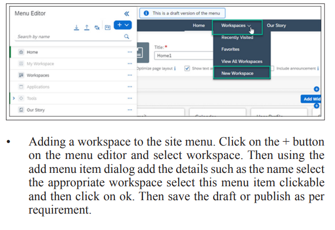Choose Favorites from Workspaces menu

click(x=230, y=49)
